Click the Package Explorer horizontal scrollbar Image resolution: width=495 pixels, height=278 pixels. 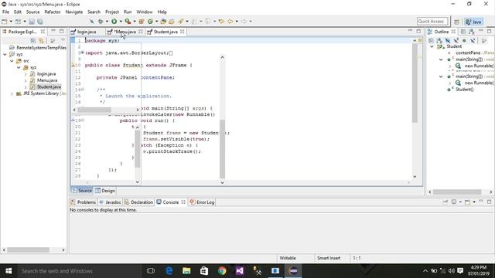tap(33, 249)
